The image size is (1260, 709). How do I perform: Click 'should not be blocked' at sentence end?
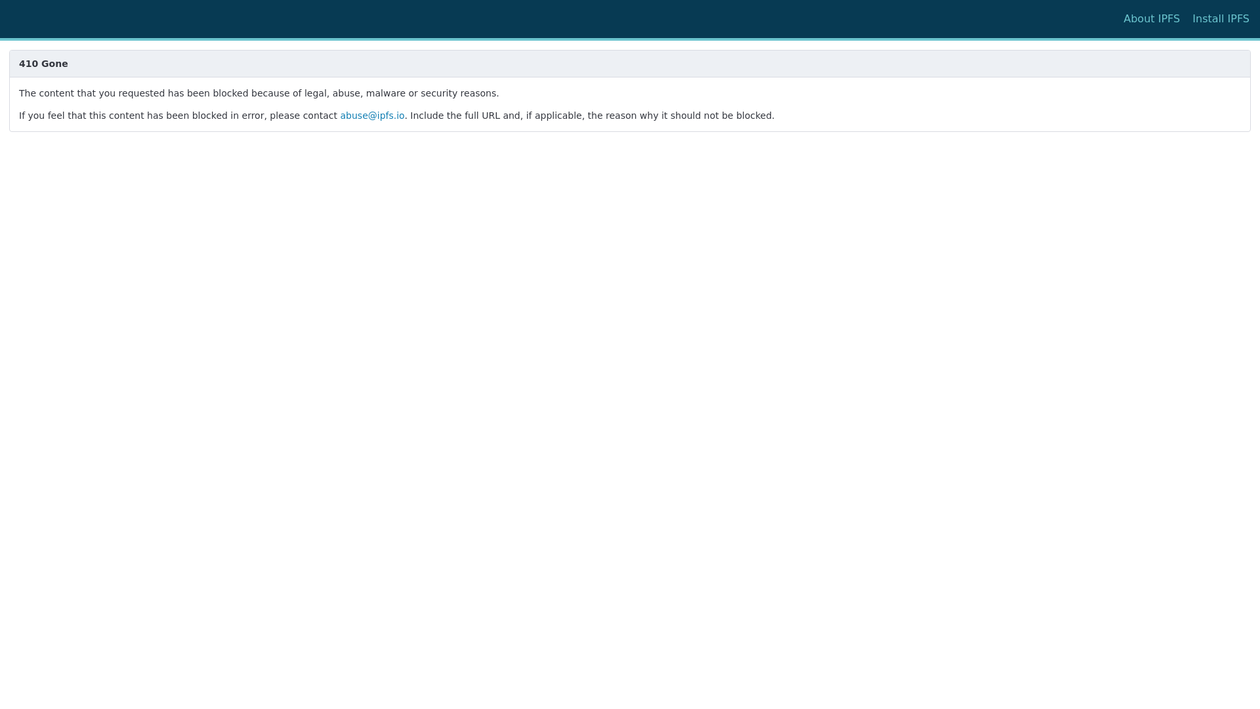click(x=722, y=116)
